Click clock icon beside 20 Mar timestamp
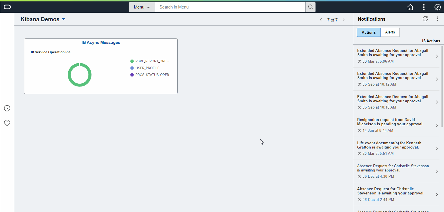Image resolution: width=444 pixels, height=212 pixels. click(359, 154)
